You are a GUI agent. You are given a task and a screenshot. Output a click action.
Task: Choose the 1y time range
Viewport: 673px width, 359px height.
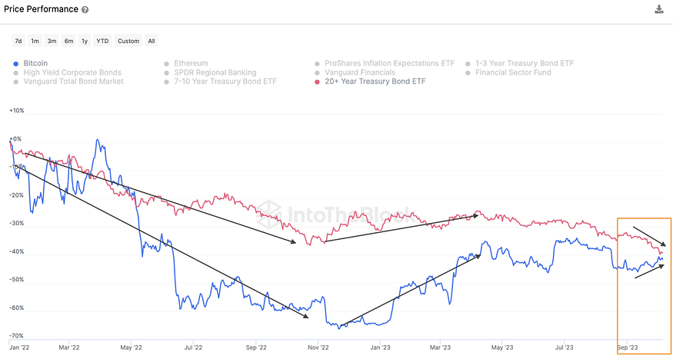click(85, 41)
